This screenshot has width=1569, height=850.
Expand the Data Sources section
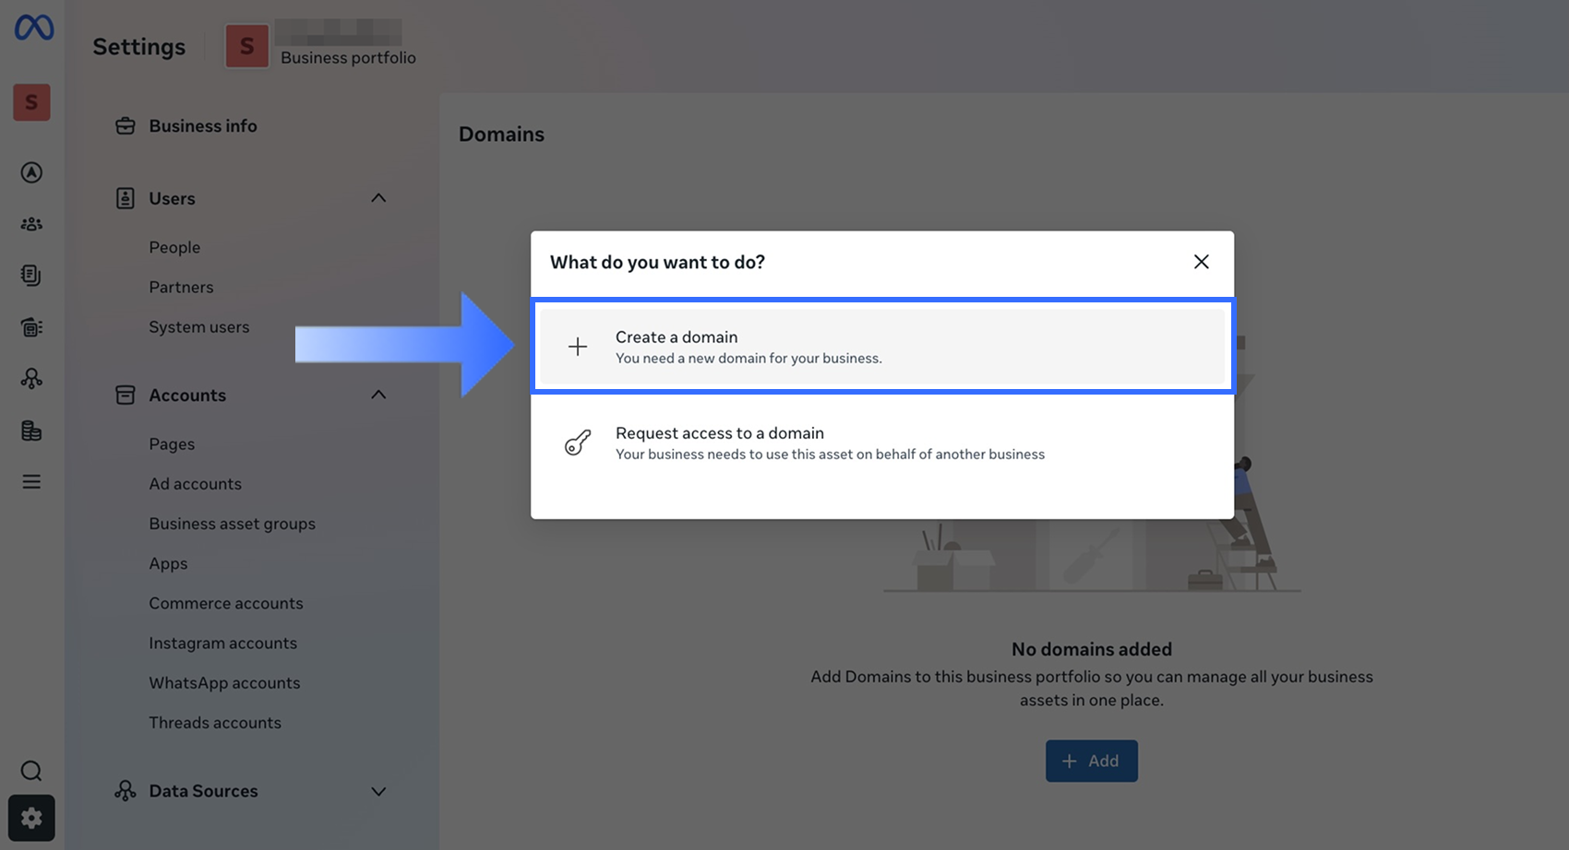pos(378,791)
